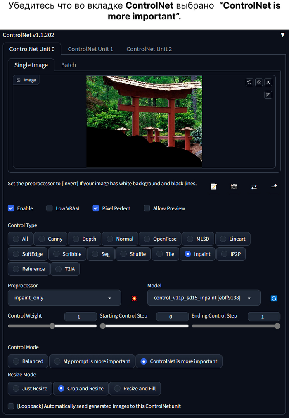
Task: Select the Balanced control mode
Action: point(28,361)
